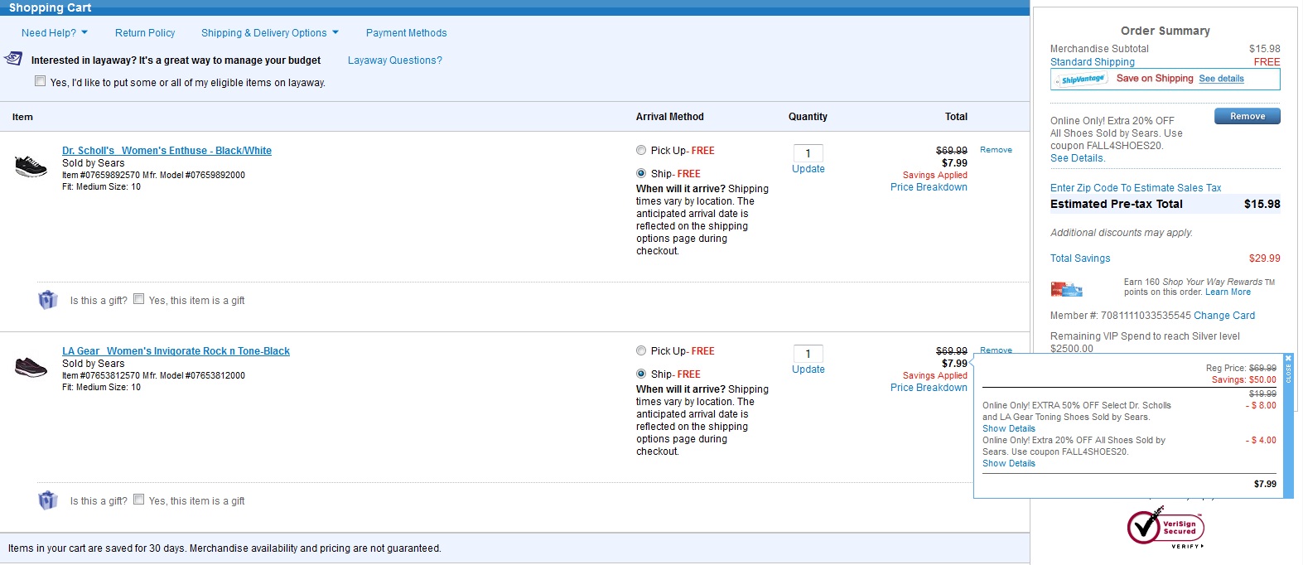Click the Shop Your Way Rewards card icon
Screen dimensions: 1303x565
coord(1067,289)
